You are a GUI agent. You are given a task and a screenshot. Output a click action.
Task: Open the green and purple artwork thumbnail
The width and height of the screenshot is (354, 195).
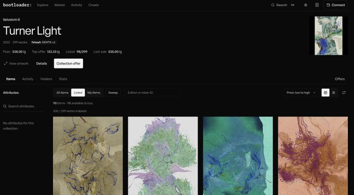[163, 155]
